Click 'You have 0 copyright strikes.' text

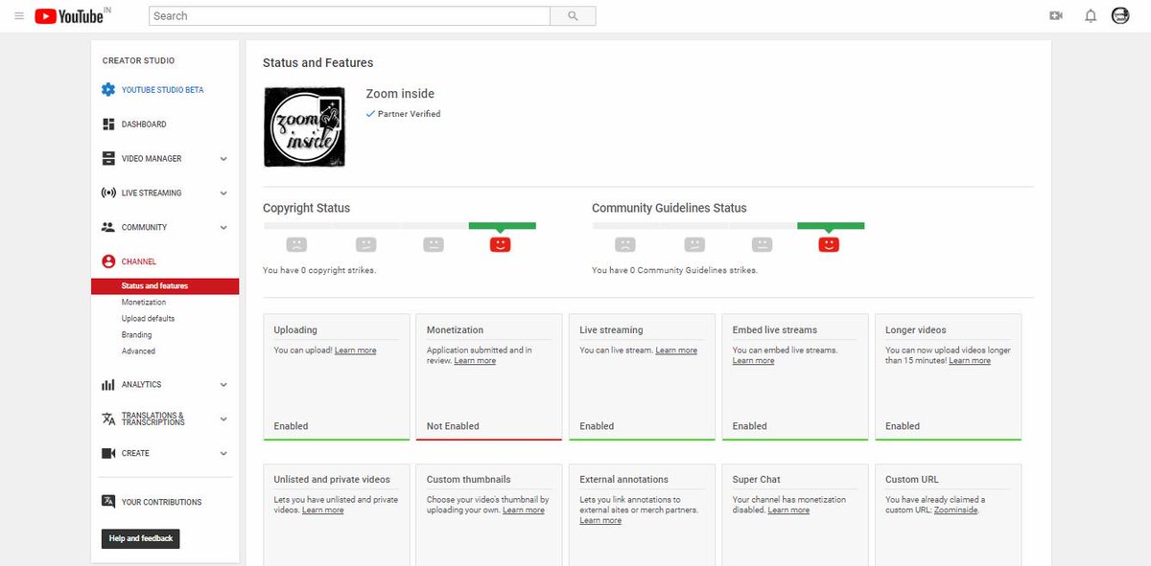click(319, 271)
